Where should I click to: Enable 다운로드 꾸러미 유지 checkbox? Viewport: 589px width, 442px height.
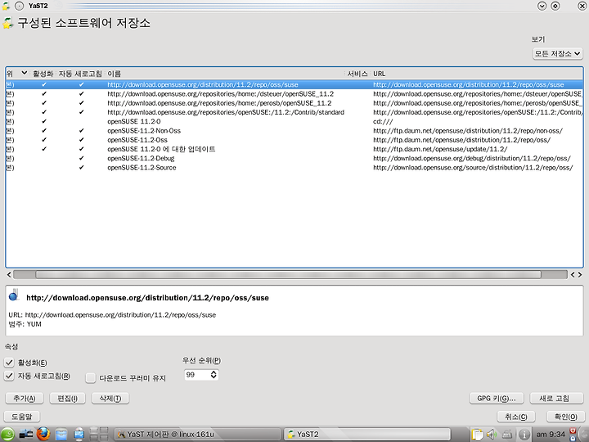[x=91, y=377]
